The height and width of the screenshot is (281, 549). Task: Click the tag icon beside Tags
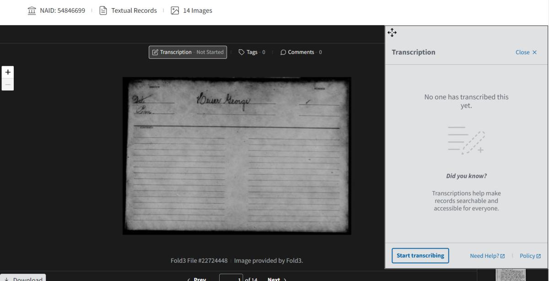tap(242, 52)
